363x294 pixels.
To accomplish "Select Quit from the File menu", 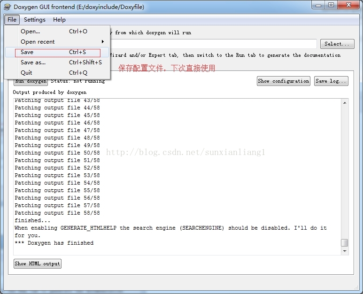I will point(57,73).
